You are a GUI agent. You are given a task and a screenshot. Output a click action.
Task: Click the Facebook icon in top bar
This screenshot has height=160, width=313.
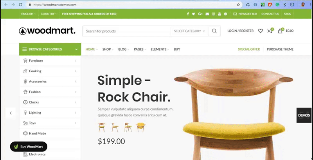pos(188,14)
